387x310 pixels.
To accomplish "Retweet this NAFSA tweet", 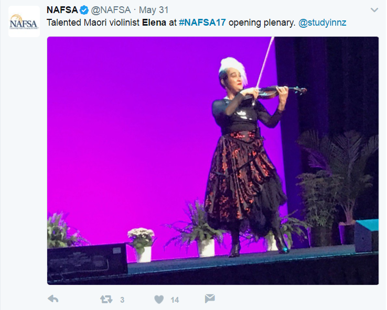I will click(106, 300).
